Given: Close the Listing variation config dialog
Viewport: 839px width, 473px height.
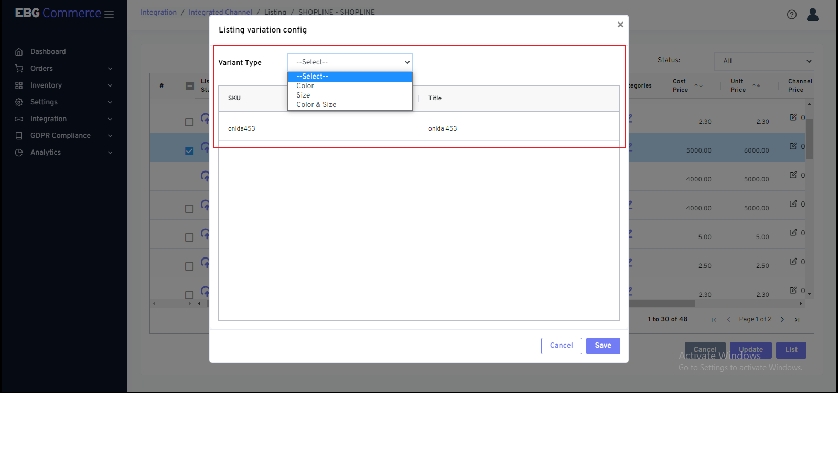Looking at the screenshot, I should tap(620, 25).
